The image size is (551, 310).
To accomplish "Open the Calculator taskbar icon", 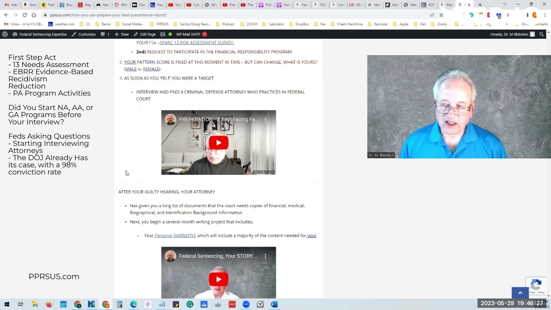I will point(120,304).
